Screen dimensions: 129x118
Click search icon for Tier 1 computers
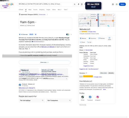(x=70, y=100)
